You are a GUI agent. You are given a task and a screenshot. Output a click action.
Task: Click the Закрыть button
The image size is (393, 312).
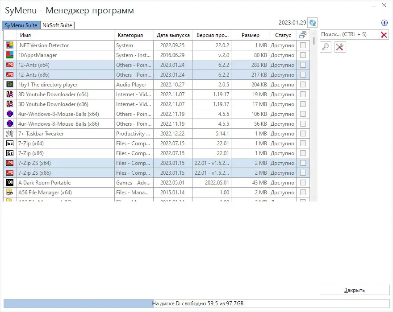(x=355, y=290)
